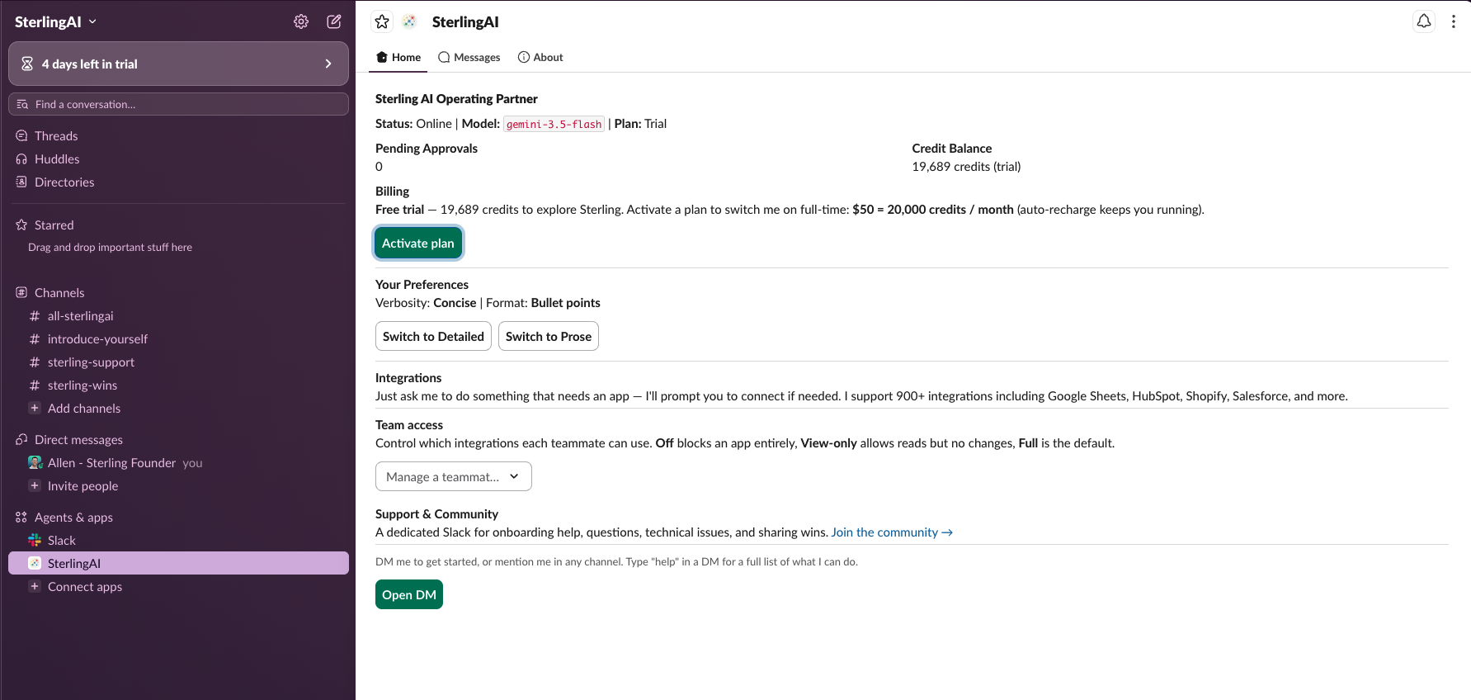Viewport: 1471px width, 700px height.
Task: Open notification bell settings
Action: pyautogui.click(x=1424, y=21)
